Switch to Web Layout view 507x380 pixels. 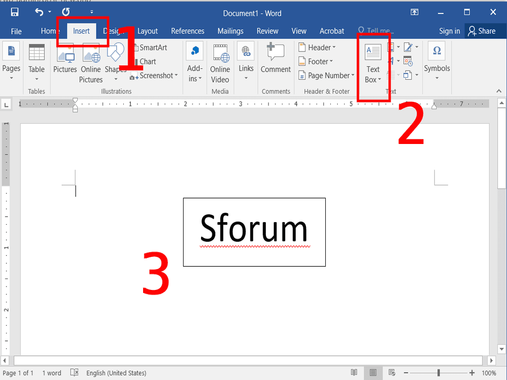[x=392, y=373]
